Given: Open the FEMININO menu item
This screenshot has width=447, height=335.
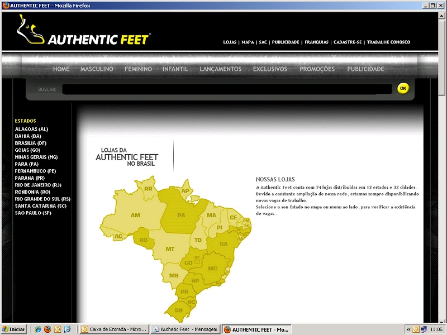Looking at the screenshot, I should tap(138, 69).
